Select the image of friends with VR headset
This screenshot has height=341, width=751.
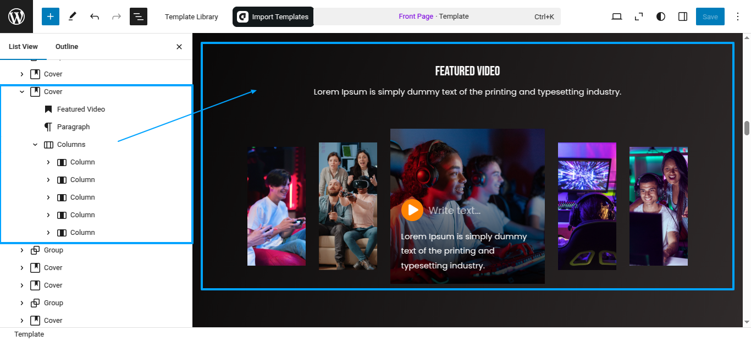348,206
